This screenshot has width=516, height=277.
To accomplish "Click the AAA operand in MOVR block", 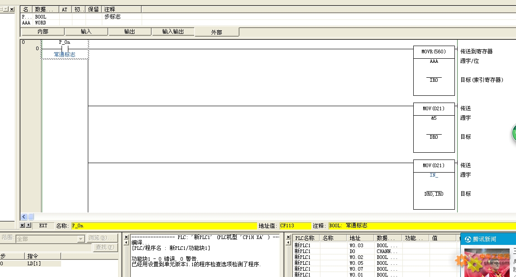I will point(434,61).
